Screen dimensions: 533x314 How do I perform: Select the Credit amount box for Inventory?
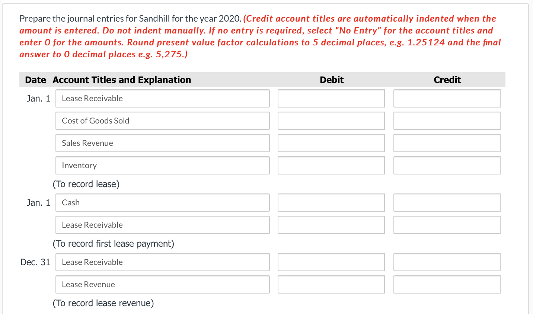(x=447, y=165)
